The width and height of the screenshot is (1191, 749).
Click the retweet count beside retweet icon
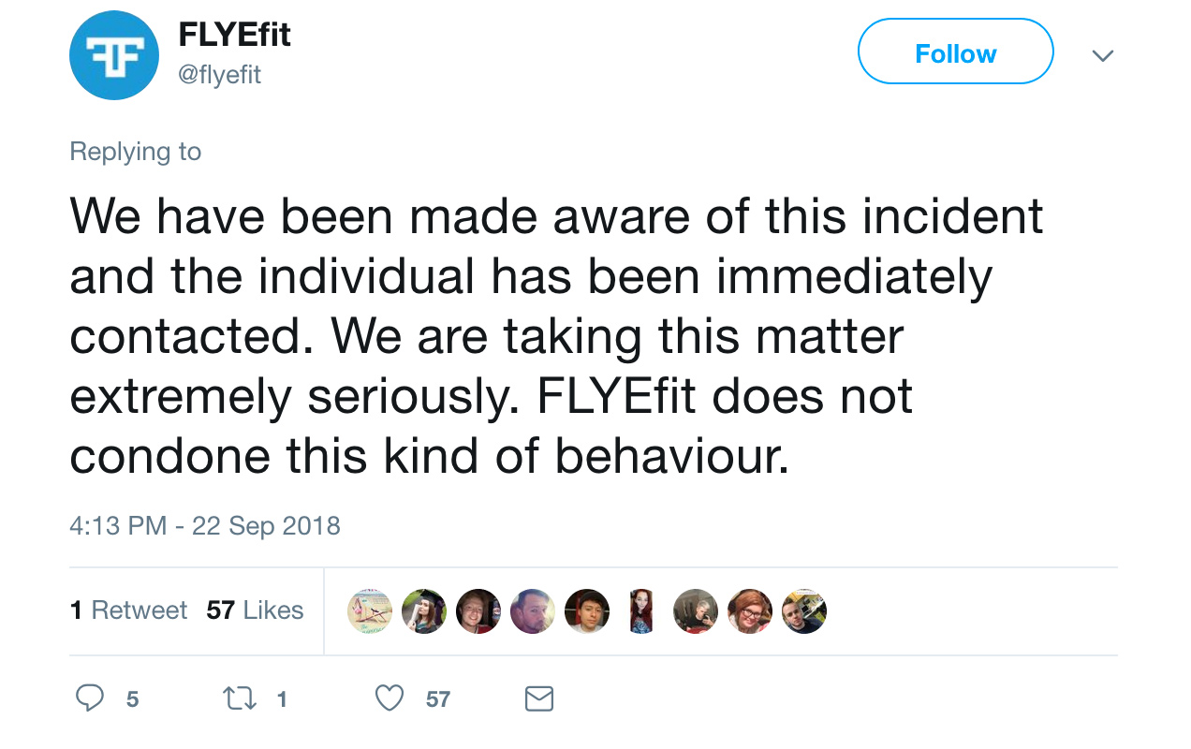pyautogui.click(x=281, y=699)
